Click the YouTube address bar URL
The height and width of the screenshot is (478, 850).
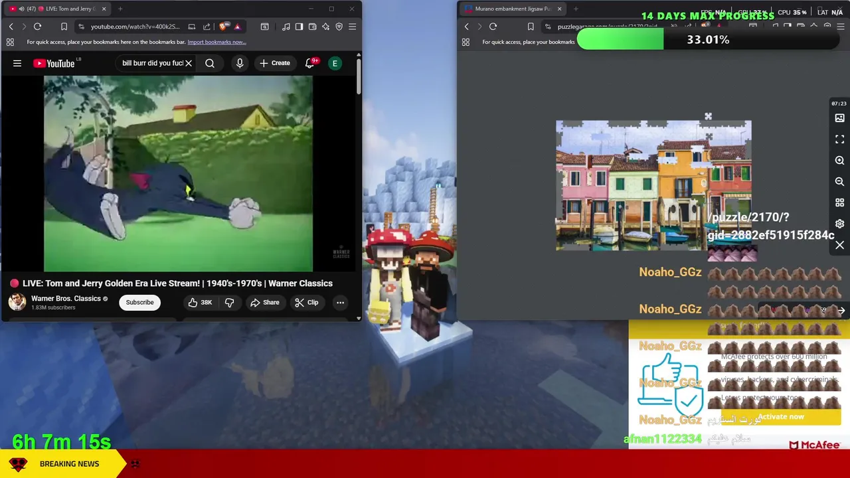[x=135, y=27]
